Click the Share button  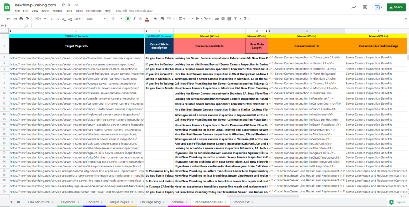point(396,7)
